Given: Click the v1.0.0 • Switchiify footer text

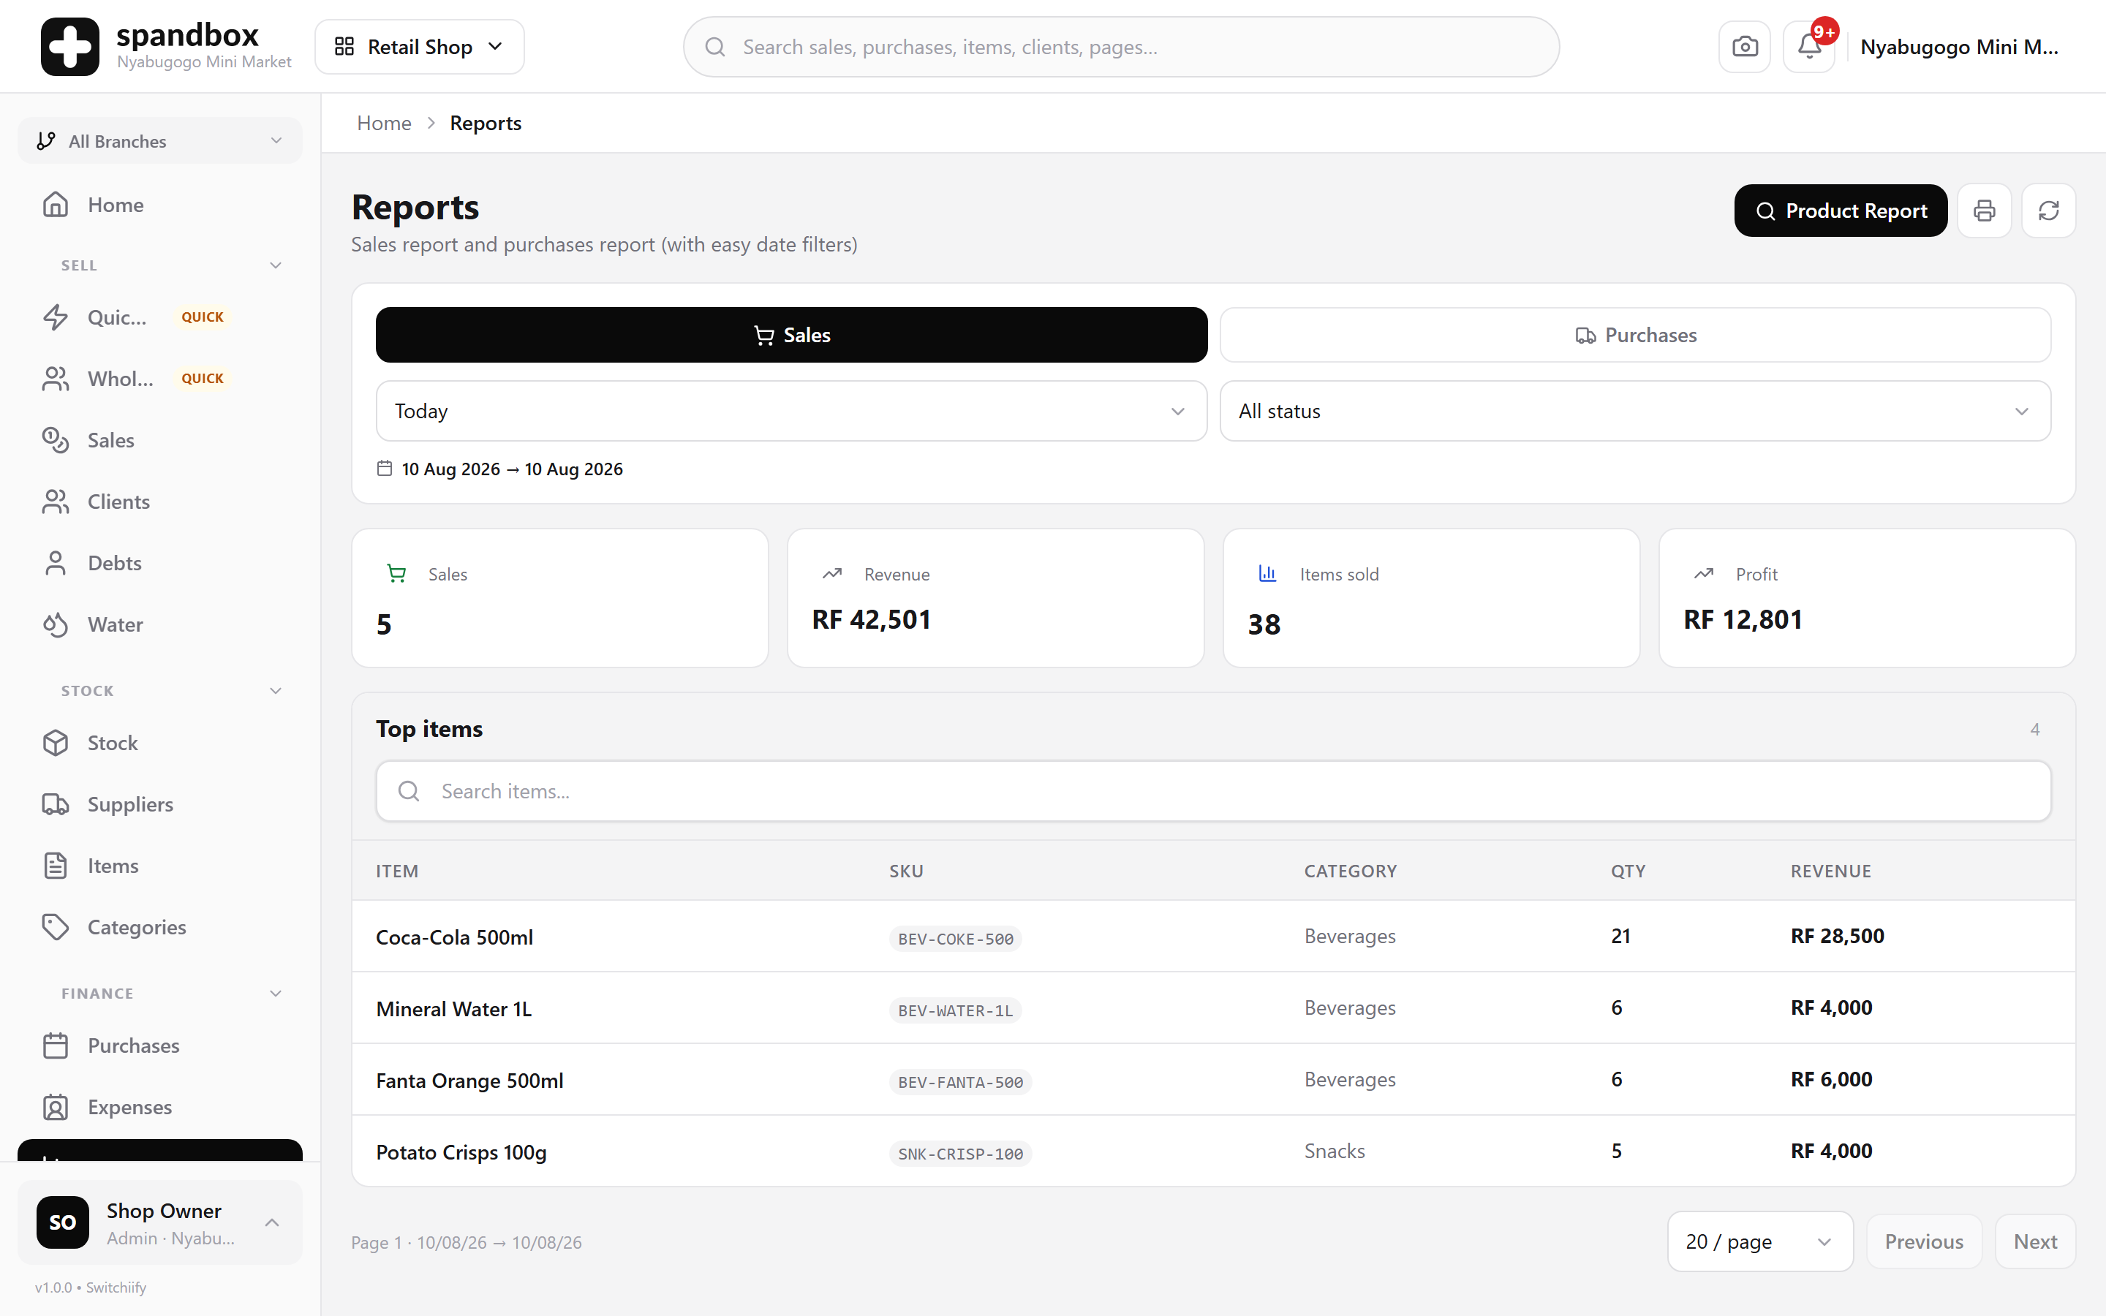Looking at the screenshot, I should tap(91, 1287).
